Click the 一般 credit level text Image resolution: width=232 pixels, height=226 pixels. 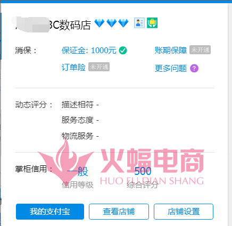(78, 171)
